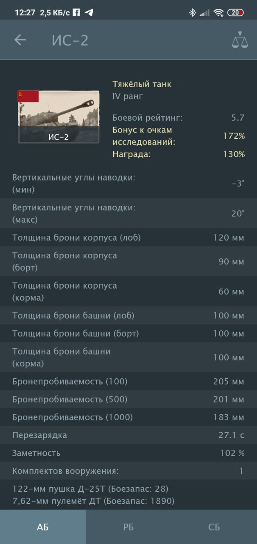Select the Бронепробиваемость (100) row
This screenshot has height=544, width=257.
(128, 381)
